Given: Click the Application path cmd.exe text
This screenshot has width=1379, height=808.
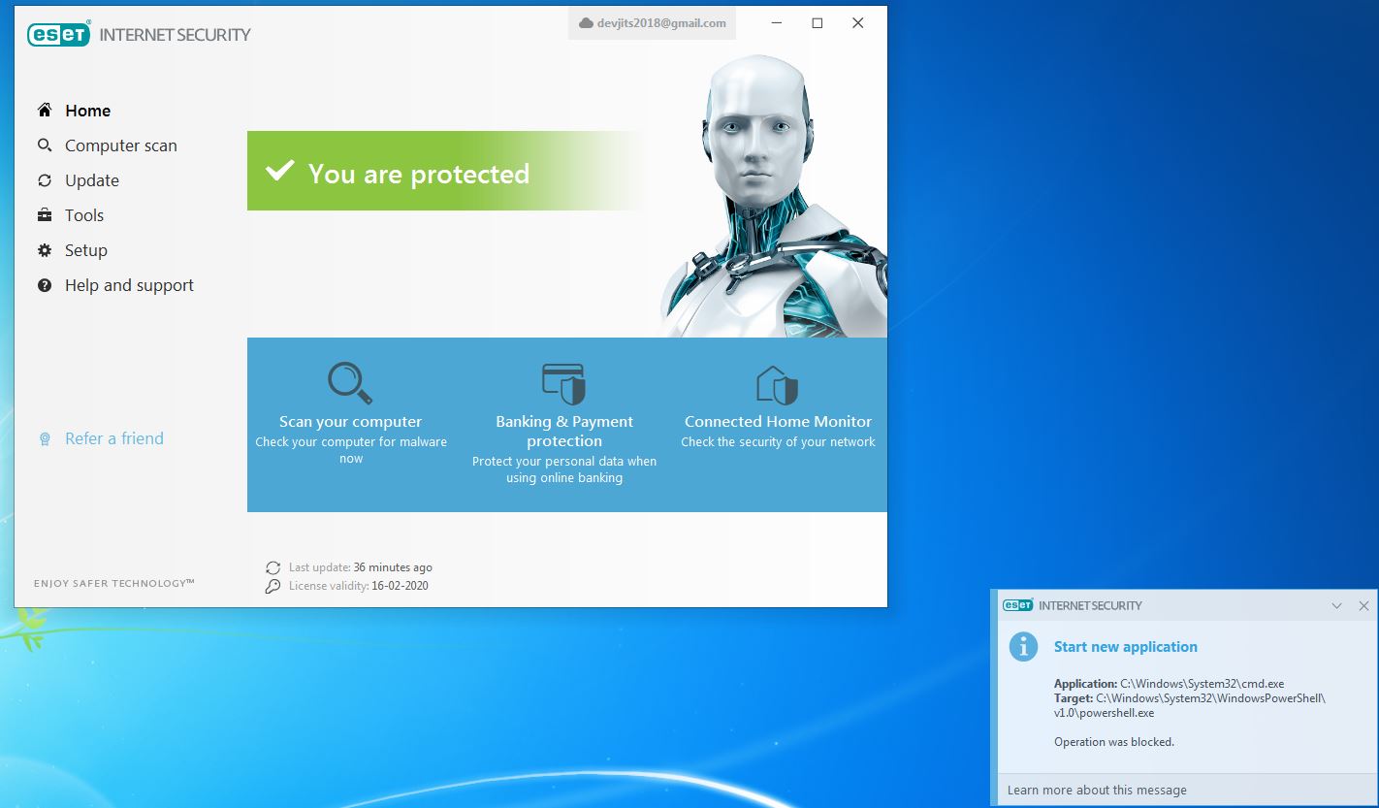Looking at the screenshot, I should [x=1169, y=684].
